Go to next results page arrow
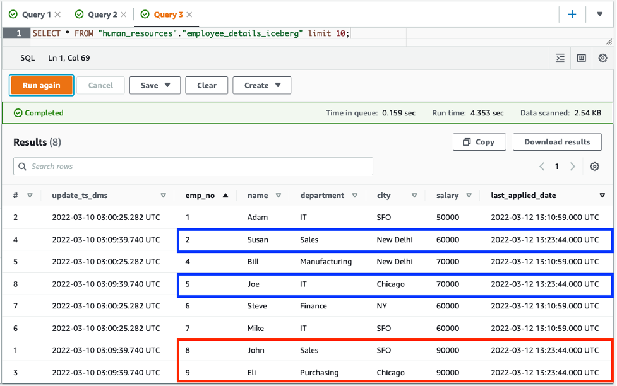 point(572,167)
